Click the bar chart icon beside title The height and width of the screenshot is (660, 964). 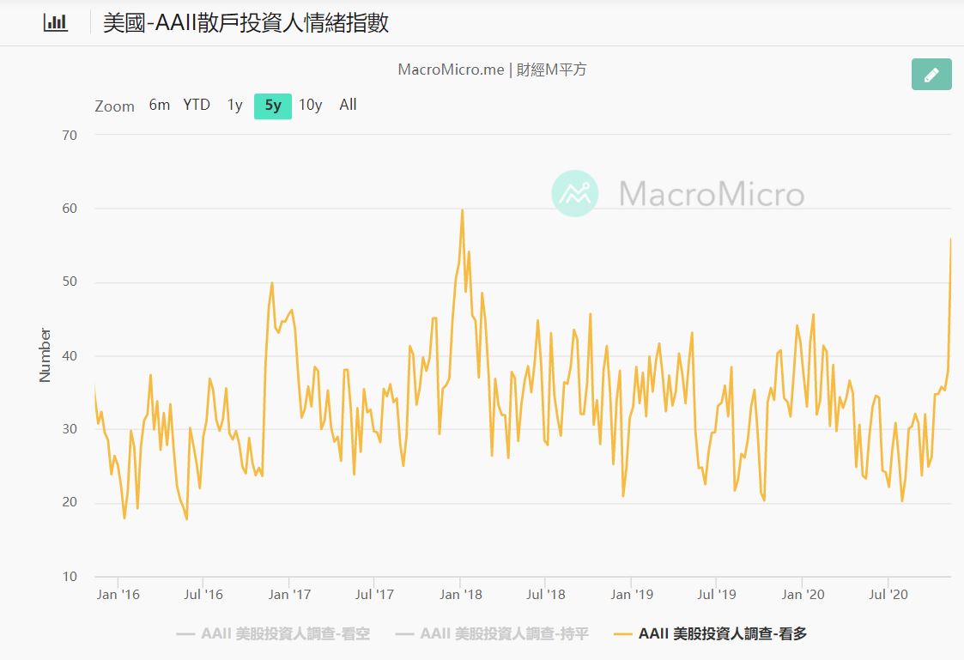pyautogui.click(x=55, y=22)
